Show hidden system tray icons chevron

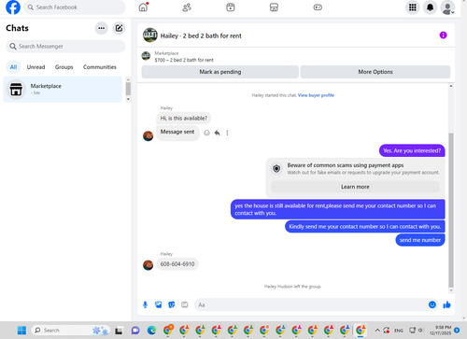click(377, 331)
